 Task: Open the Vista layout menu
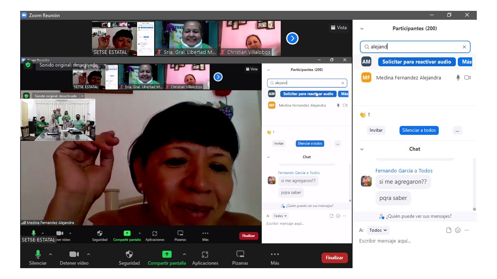[339, 28]
